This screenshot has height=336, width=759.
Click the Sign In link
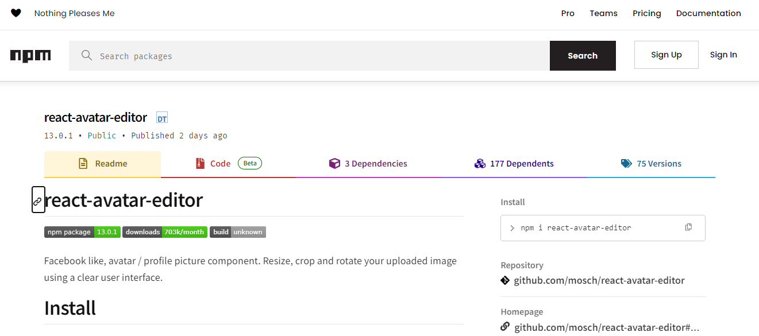pyautogui.click(x=723, y=55)
